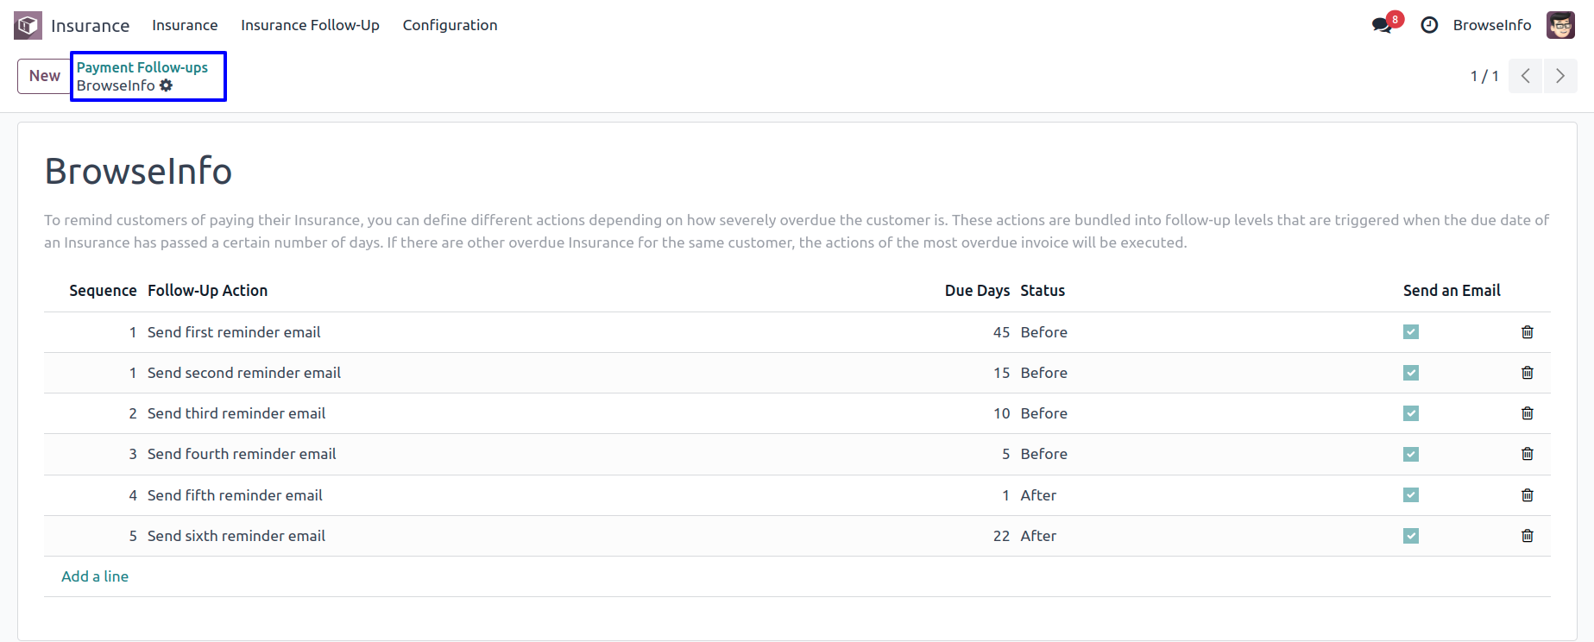
Task: Open the gear actions menu beside BrowseInfo
Action: [167, 85]
